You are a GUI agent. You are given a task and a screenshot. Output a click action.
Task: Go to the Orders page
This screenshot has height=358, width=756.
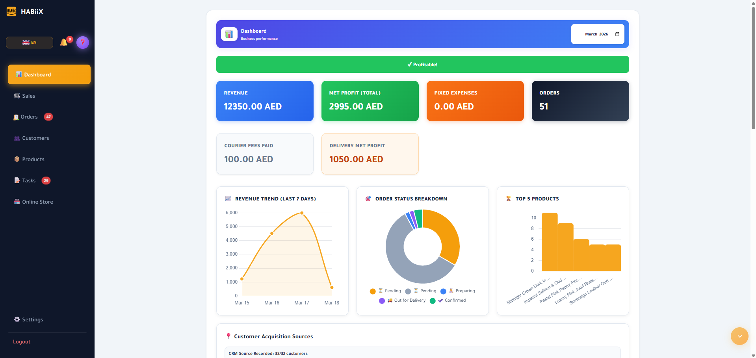click(x=29, y=117)
